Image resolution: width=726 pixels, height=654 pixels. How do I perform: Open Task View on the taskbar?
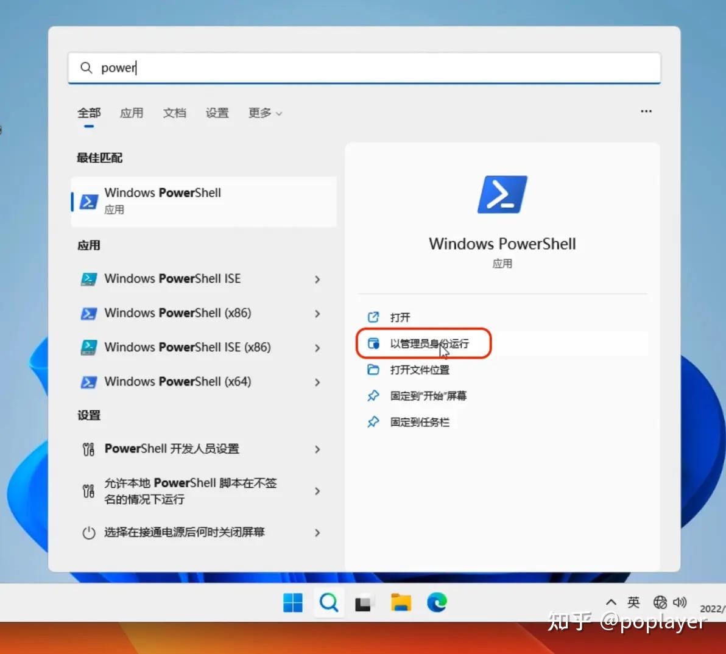pos(363,603)
